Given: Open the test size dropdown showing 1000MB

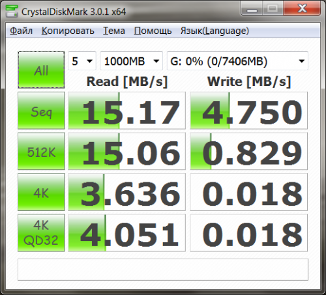Looking at the screenshot, I should [131, 61].
